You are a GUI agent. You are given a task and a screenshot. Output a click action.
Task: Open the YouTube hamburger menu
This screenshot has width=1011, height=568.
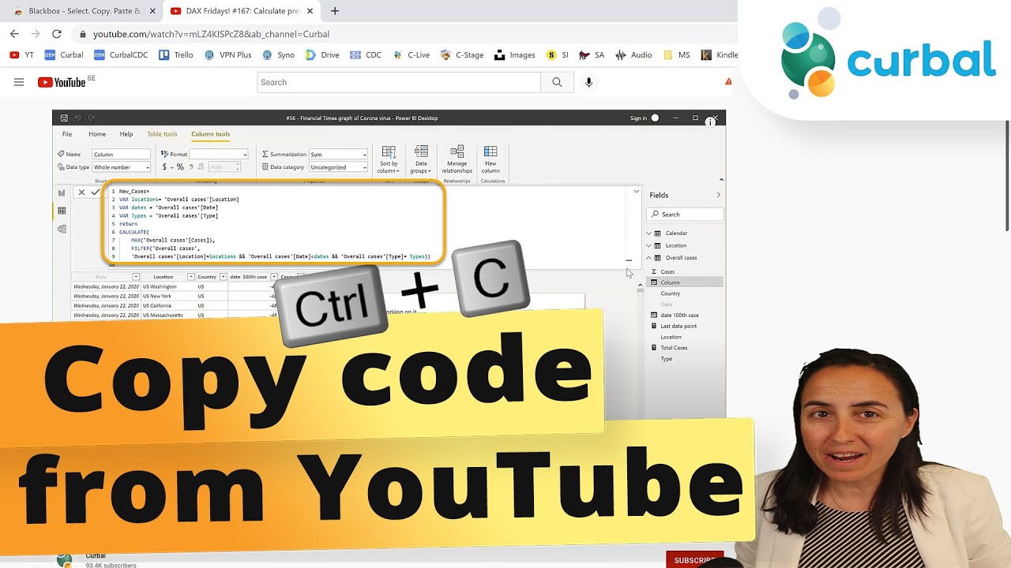click(x=19, y=82)
